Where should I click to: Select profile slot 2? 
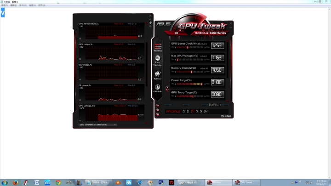(188, 111)
